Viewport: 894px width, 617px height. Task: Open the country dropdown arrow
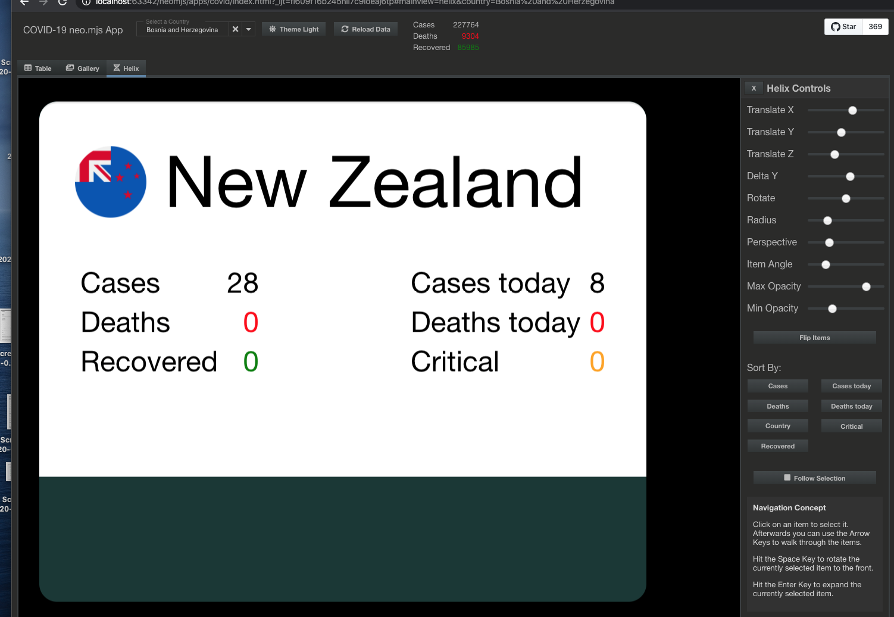point(249,29)
